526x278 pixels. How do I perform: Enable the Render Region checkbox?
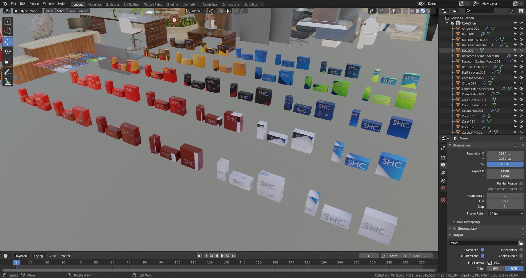(521, 183)
